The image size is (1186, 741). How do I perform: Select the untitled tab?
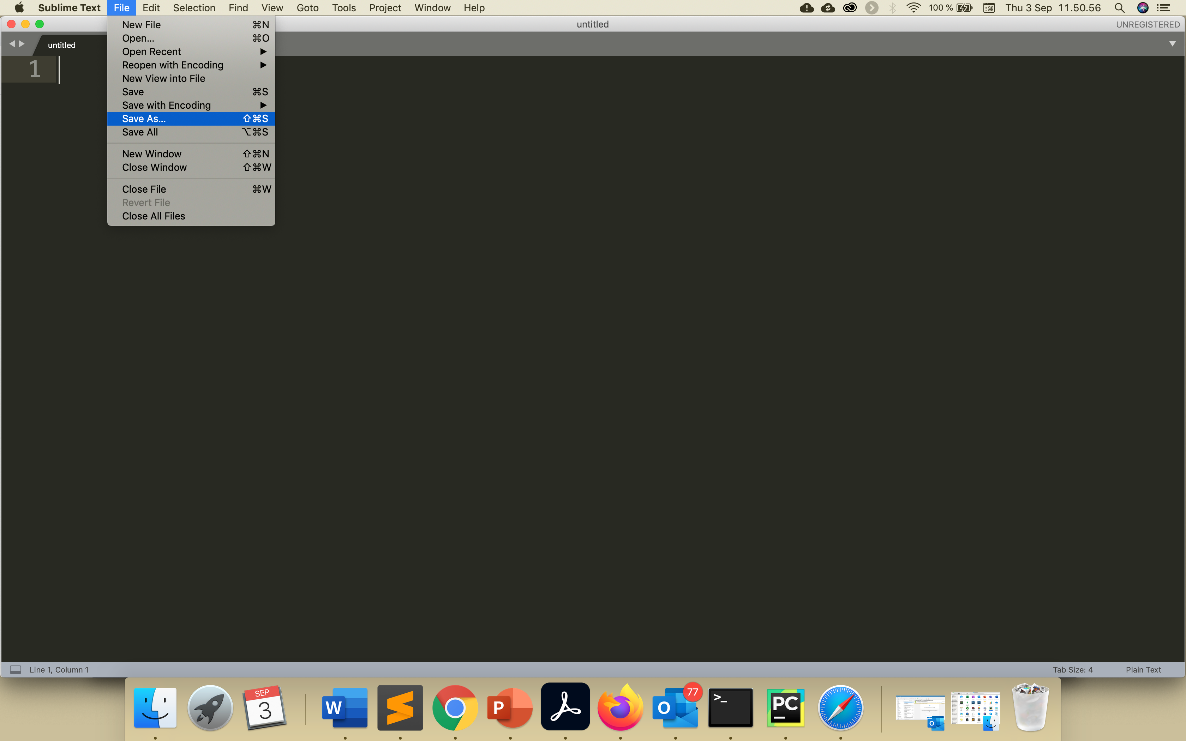pos(62,45)
